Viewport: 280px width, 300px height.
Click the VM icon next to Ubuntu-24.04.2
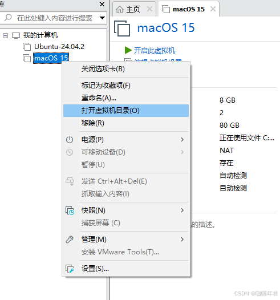tap(27, 47)
